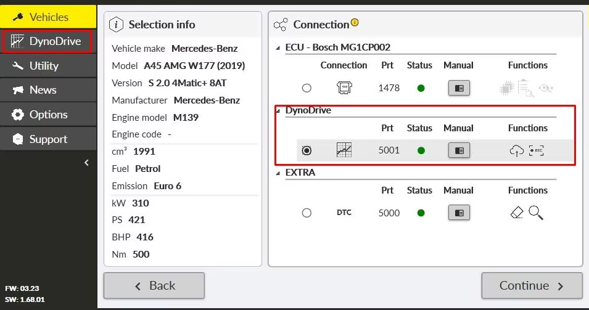The height and width of the screenshot is (310, 589).
Task: Click the eraser icon in EXTRA functions
Action: point(517,213)
